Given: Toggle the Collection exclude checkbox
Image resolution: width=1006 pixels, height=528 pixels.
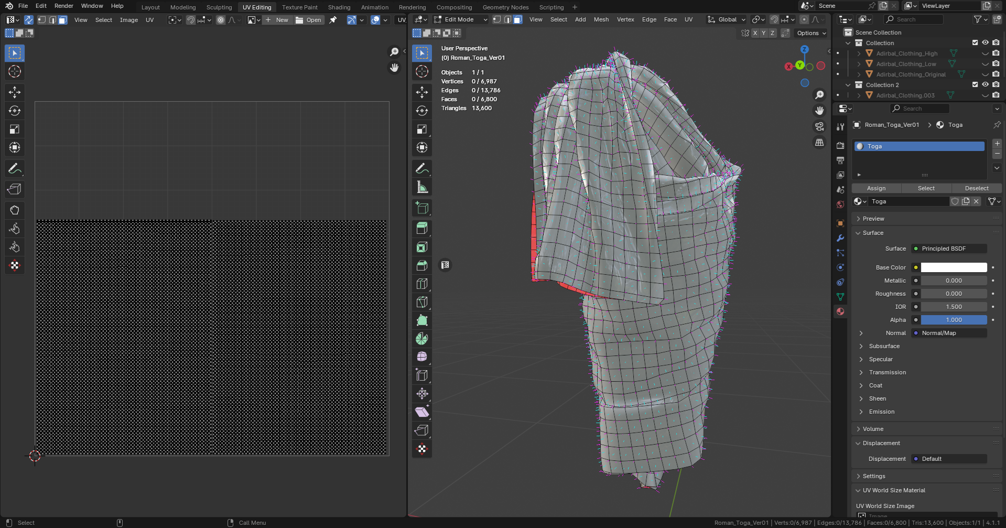Looking at the screenshot, I should tap(975, 42).
